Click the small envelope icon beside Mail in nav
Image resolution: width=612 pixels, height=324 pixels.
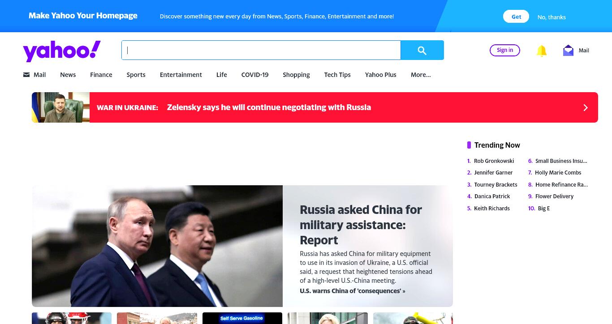click(x=26, y=75)
